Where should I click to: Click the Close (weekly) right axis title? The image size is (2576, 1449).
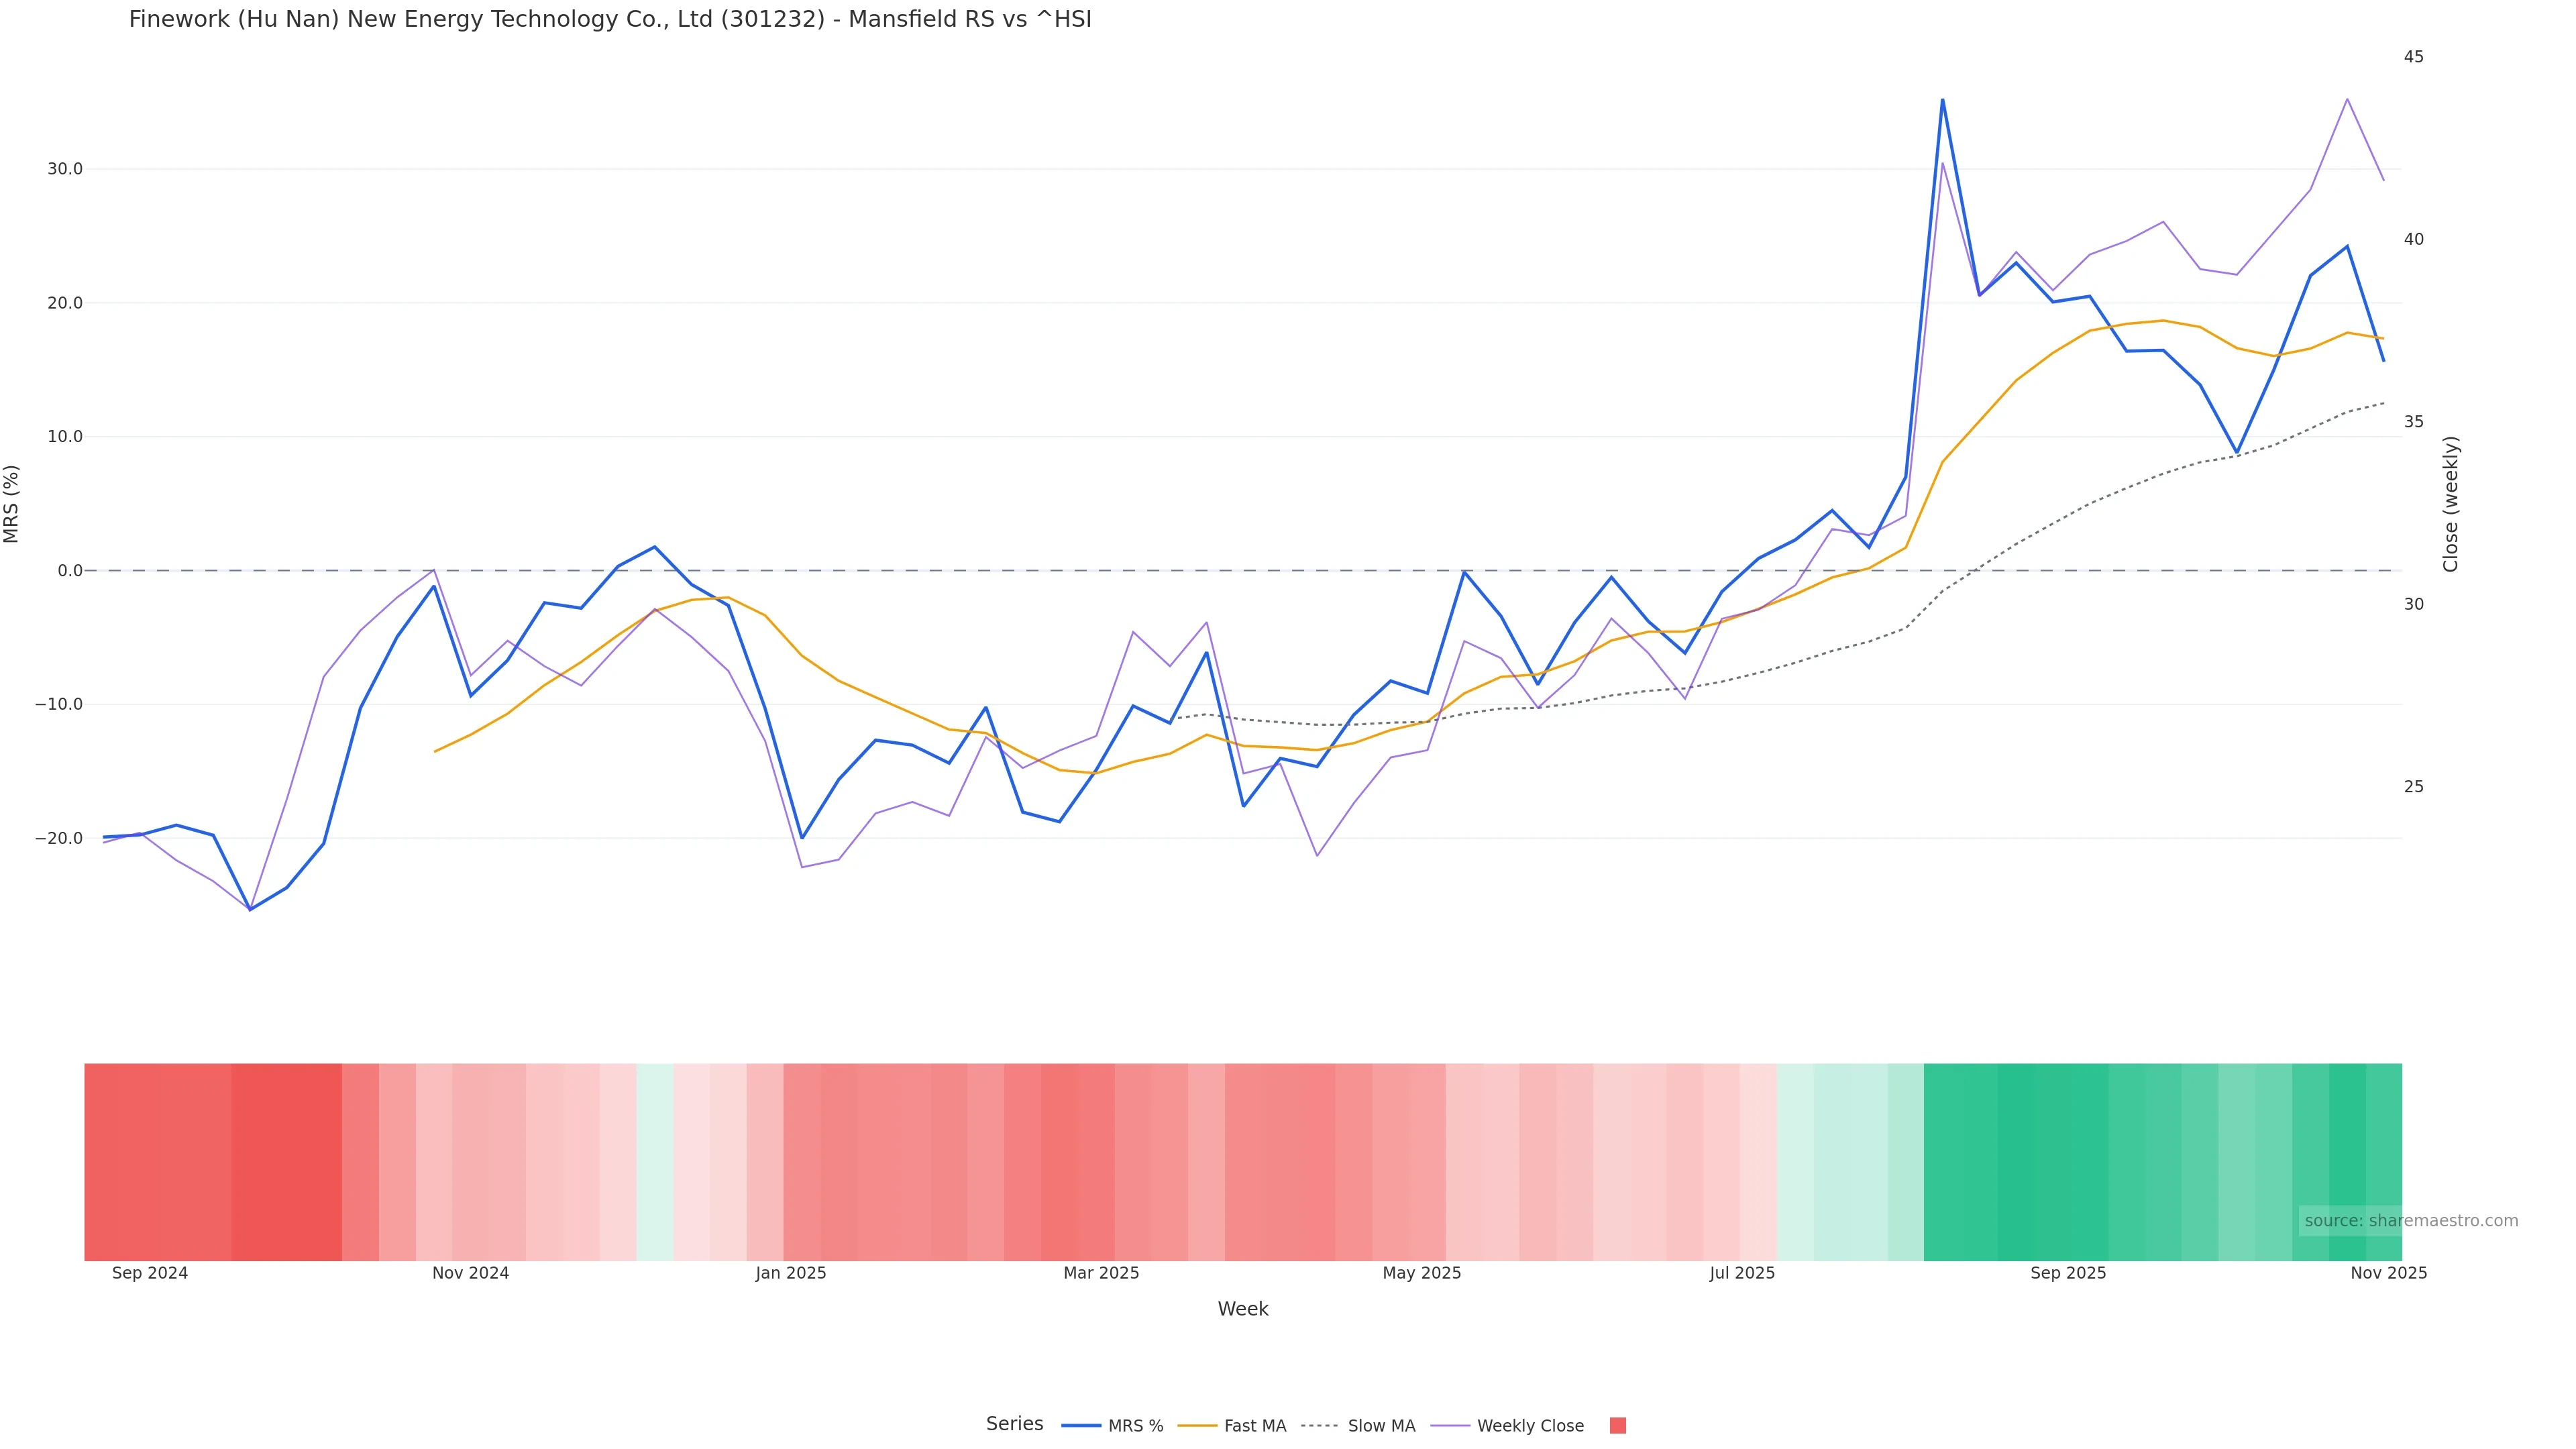coord(2450,504)
